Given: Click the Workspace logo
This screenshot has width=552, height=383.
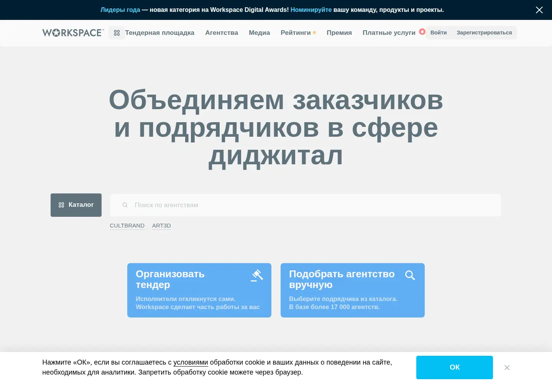Looking at the screenshot, I should point(73,33).
